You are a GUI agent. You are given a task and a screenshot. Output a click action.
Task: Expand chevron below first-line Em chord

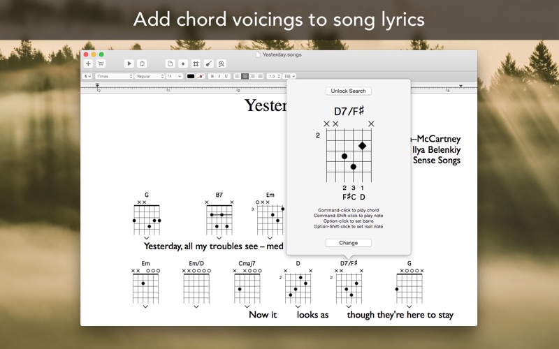point(270,238)
